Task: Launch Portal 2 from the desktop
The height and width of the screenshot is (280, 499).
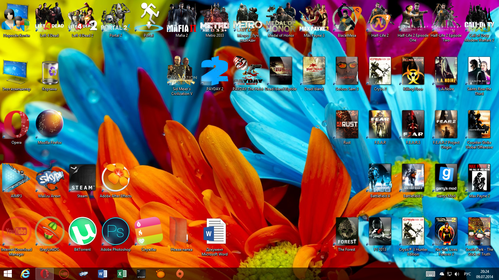Action: tap(116, 18)
